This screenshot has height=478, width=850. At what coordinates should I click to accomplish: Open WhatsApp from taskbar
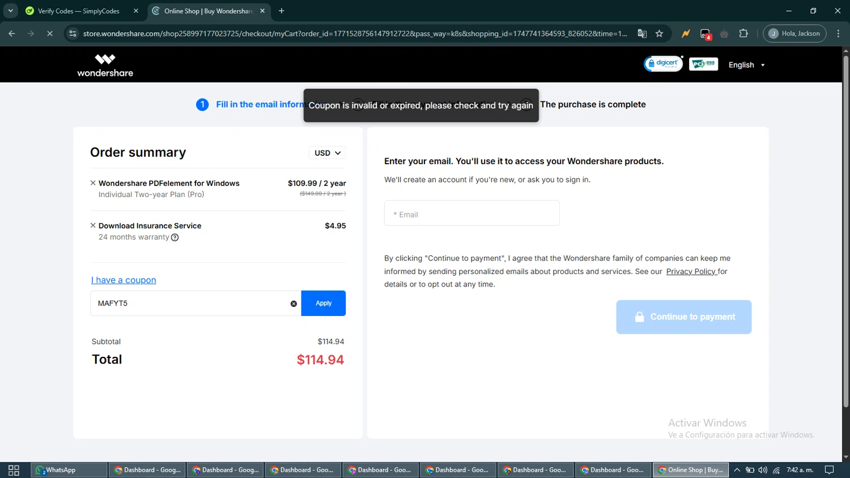point(69,470)
